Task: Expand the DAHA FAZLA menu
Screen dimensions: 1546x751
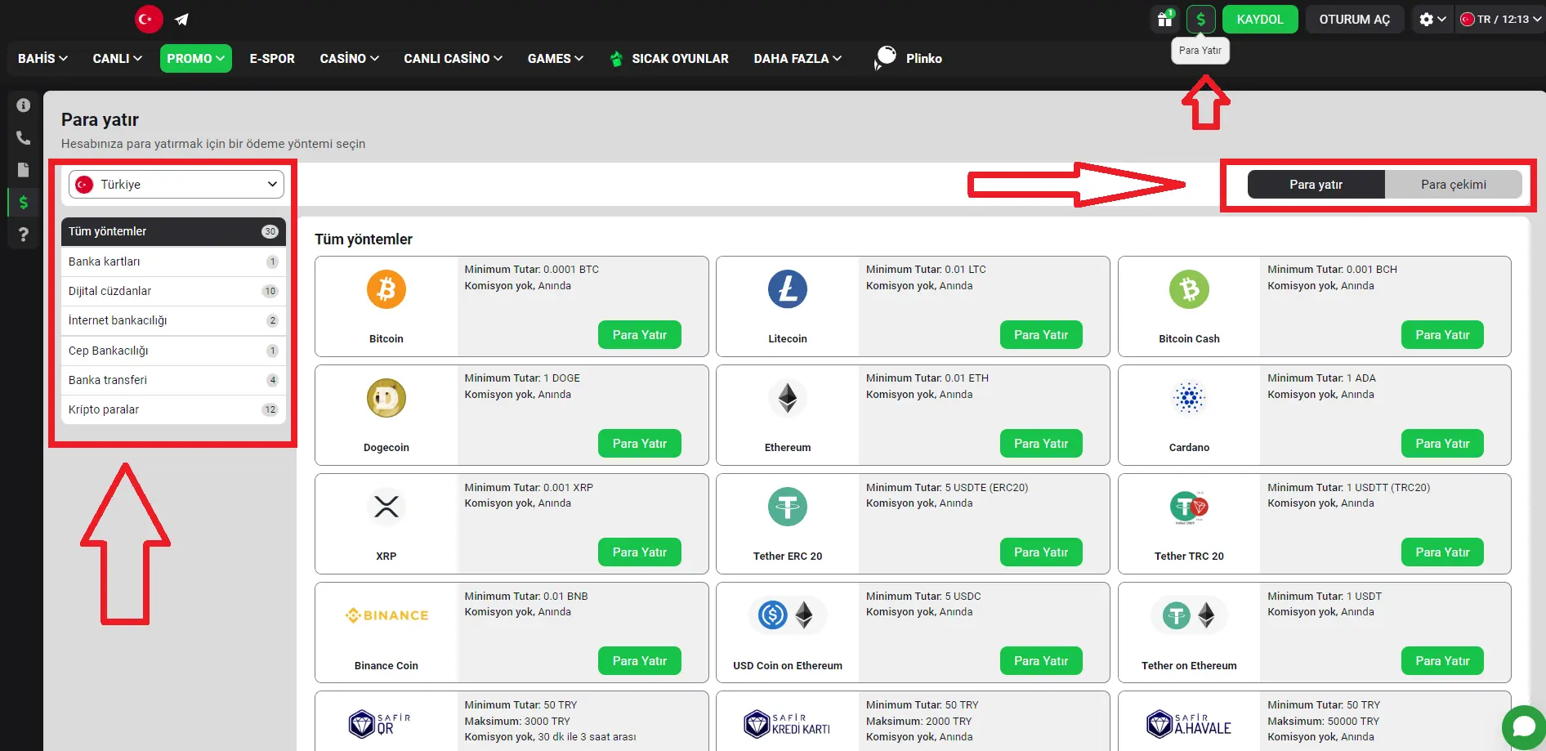Action: pos(797,59)
